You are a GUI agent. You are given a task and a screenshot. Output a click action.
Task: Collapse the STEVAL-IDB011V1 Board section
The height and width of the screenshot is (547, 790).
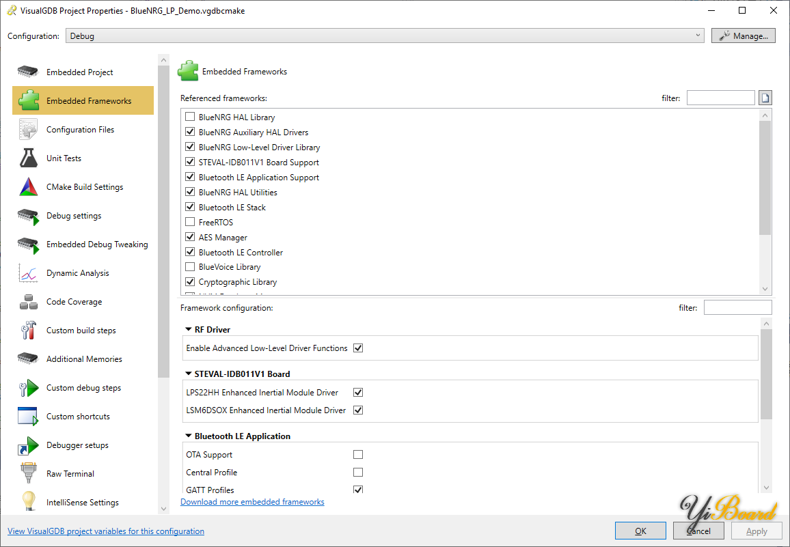pyautogui.click(x=189, y=374)
